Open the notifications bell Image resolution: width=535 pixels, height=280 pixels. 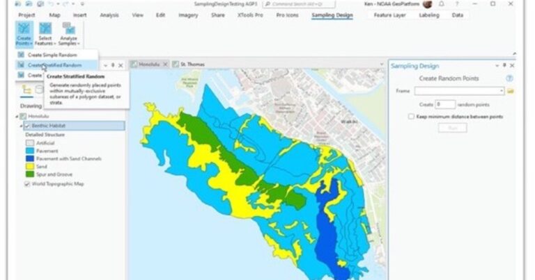441,4
